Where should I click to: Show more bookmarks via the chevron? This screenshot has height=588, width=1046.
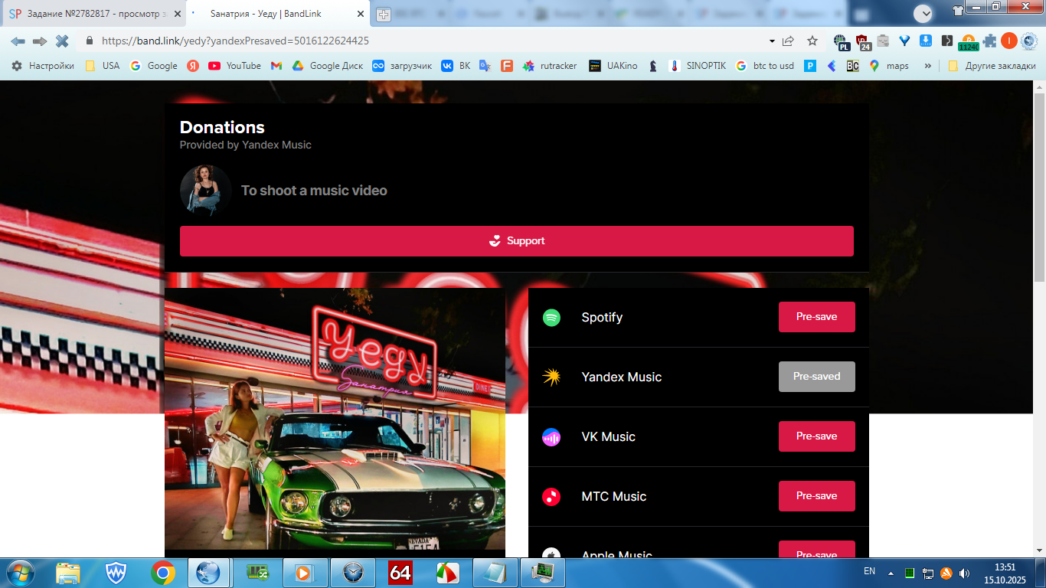click(x=928, y=66)
